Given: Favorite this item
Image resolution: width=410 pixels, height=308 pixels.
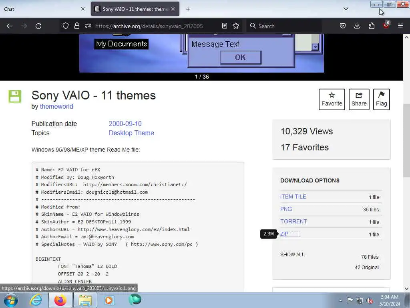Looking at the screenshot, I should [332, 99].
